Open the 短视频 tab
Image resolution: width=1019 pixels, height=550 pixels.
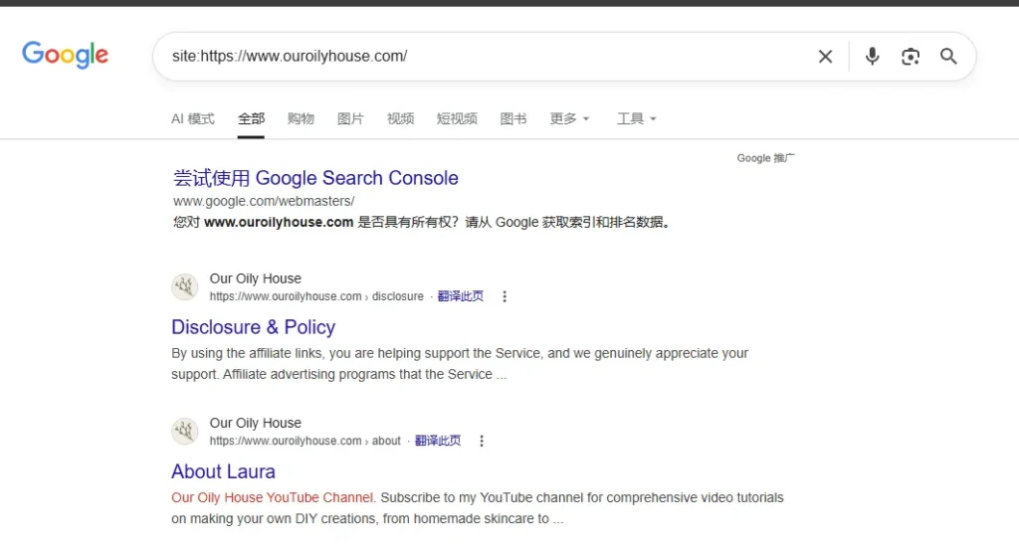tap(457, 118)
